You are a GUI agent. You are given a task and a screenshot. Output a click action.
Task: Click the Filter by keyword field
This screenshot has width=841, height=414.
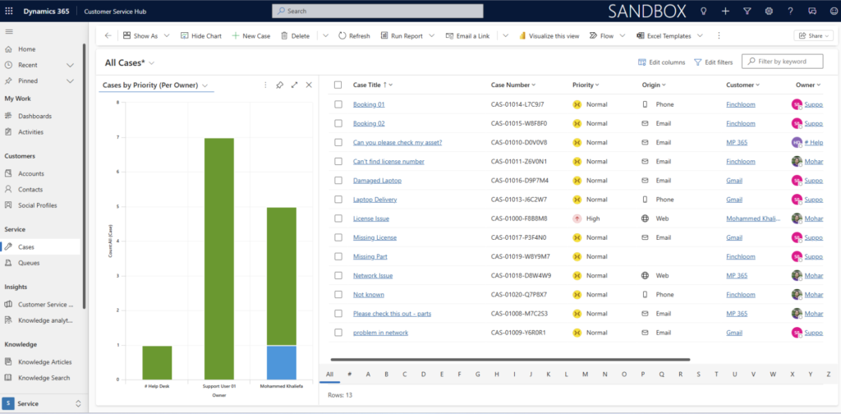tap(782, 62)
